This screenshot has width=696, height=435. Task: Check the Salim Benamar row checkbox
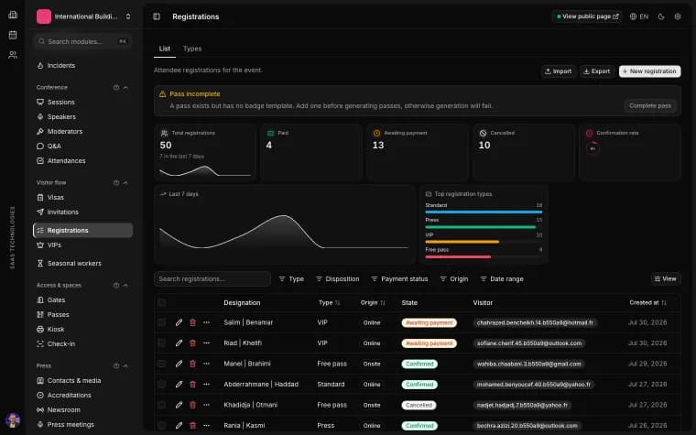[x=161, y=322]
